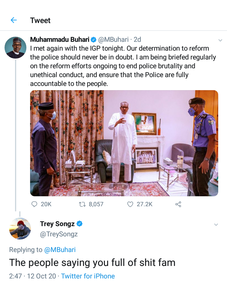
Task: Expand the options chevron on Buhari's tweet
Action: click(220, 40)
